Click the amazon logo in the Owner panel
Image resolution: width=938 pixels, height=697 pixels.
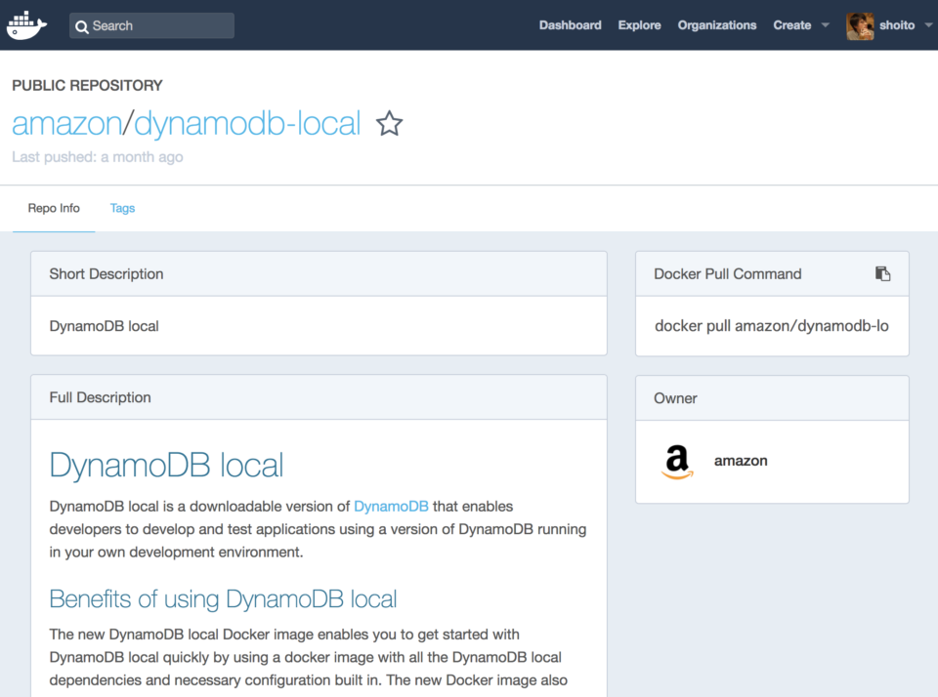[678, 462]
